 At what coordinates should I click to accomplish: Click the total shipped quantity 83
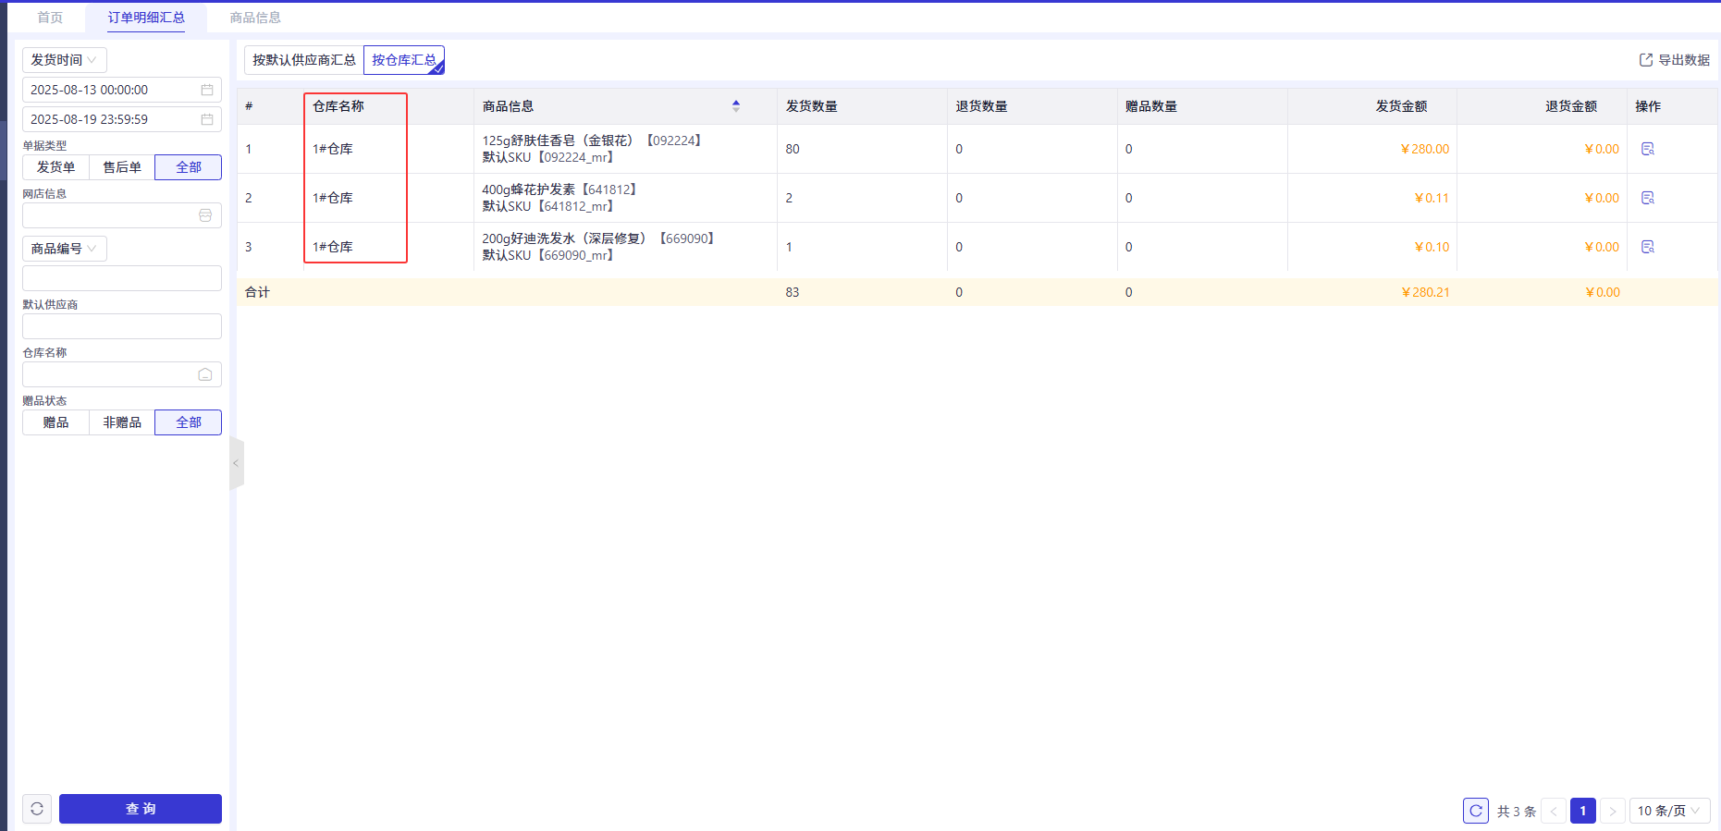click(793, 292)
